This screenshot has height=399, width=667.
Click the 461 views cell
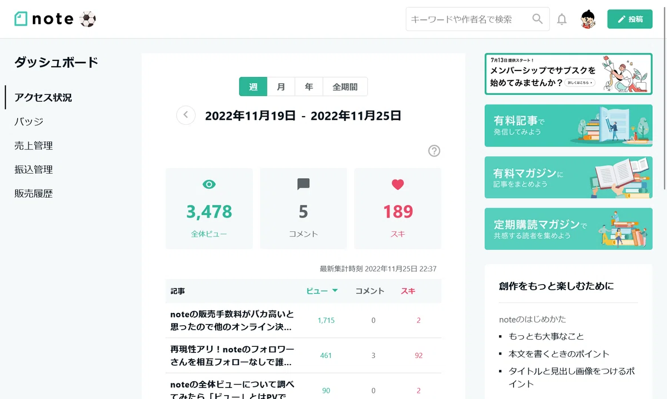tap(326, 355)
